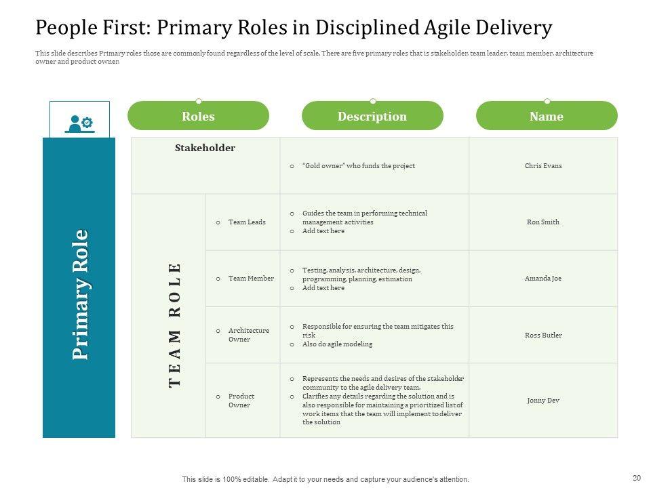This screenshot has width=651, height=488.
Task: Click the slide title People First
Action: 294,28
